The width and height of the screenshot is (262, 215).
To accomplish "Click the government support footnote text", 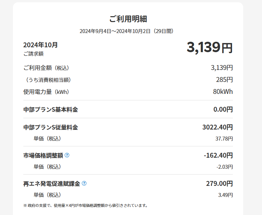I will [x=85, y=205].
